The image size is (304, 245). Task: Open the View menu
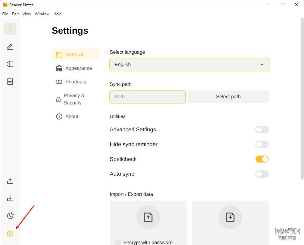27,14
